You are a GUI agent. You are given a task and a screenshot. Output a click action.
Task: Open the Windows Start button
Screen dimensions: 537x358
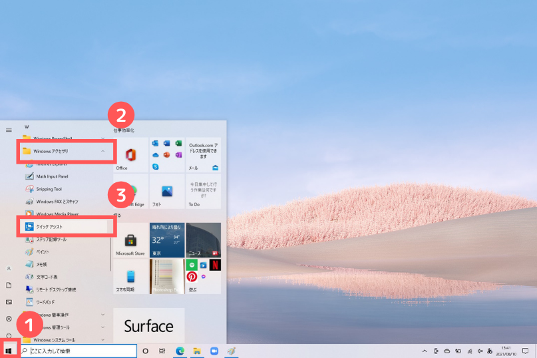pyautogui.click(x=9, y=351)
